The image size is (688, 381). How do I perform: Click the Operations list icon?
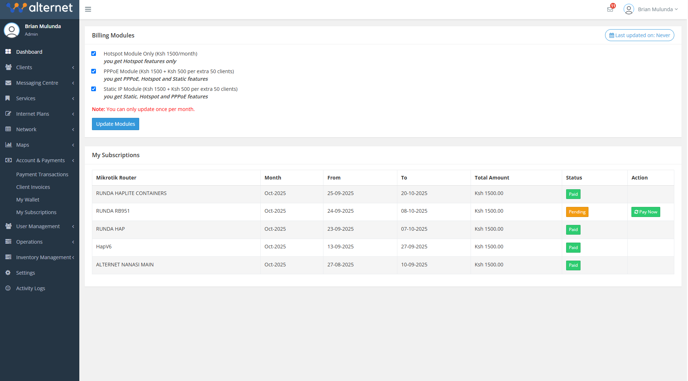click(x=8, y=242)
